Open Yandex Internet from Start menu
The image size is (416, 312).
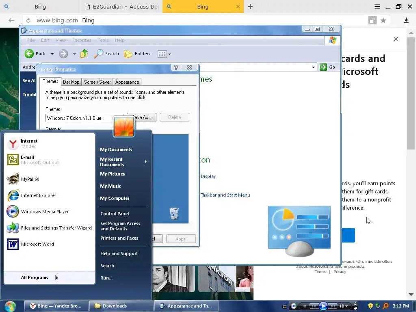click(50, 143)
